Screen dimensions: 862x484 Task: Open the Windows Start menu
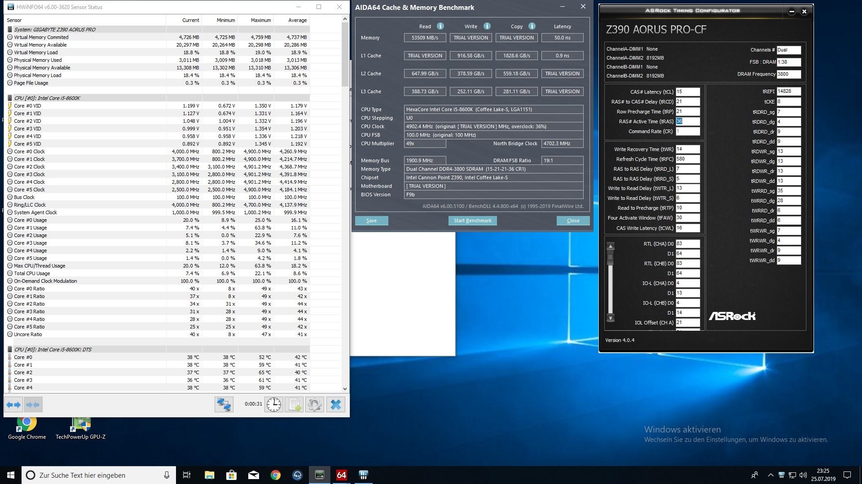pyautogui.click(x=11, y=475)
